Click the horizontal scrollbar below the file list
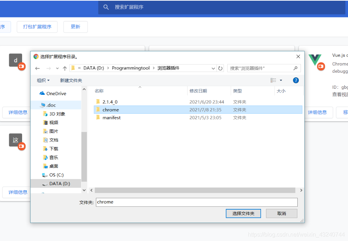The height and width of the screenshot is (241, 348). click(x=196, y=190)
